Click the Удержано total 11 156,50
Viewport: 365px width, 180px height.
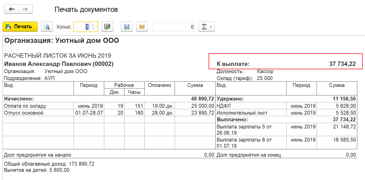[x=344, y=99]
